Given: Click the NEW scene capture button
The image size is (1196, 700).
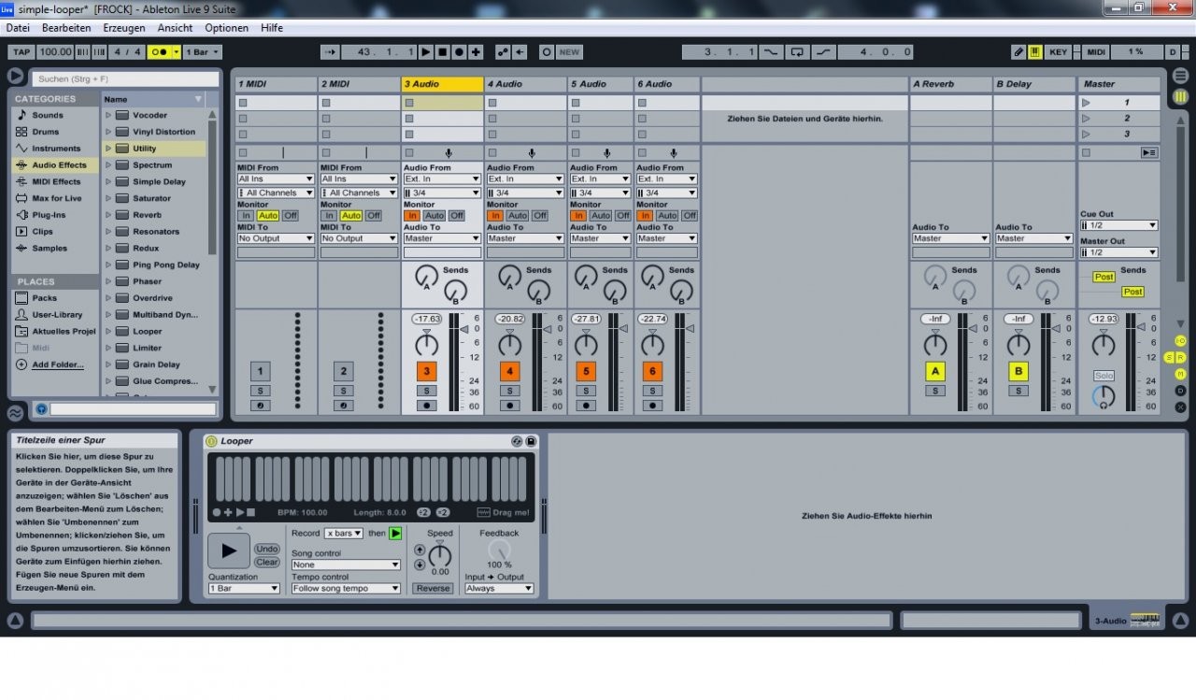Looking at the screenshot, I should (x=569, y=52).
